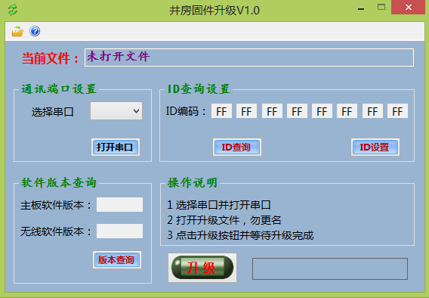429x298 pixels.
Task: Maximize the 井房固件升级 window
Action: [381, 8]
